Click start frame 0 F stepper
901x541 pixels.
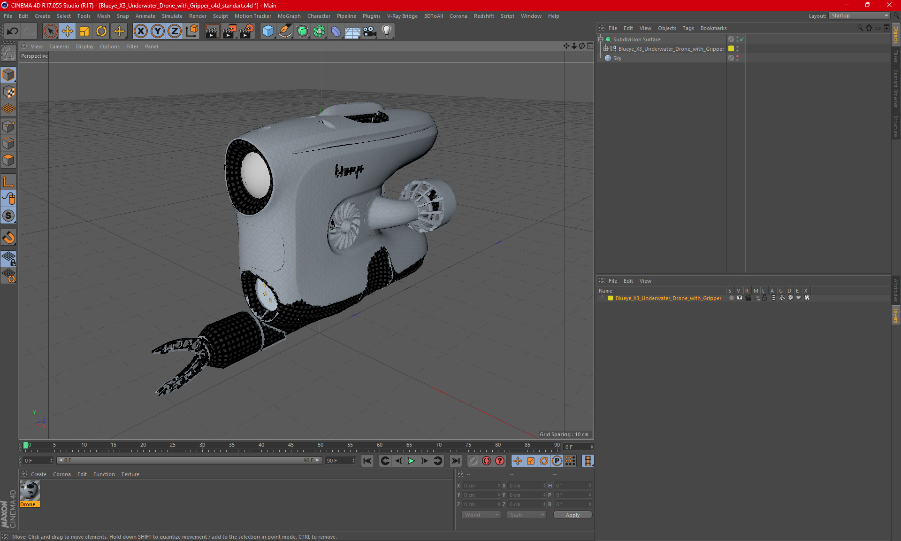point(51,461)
